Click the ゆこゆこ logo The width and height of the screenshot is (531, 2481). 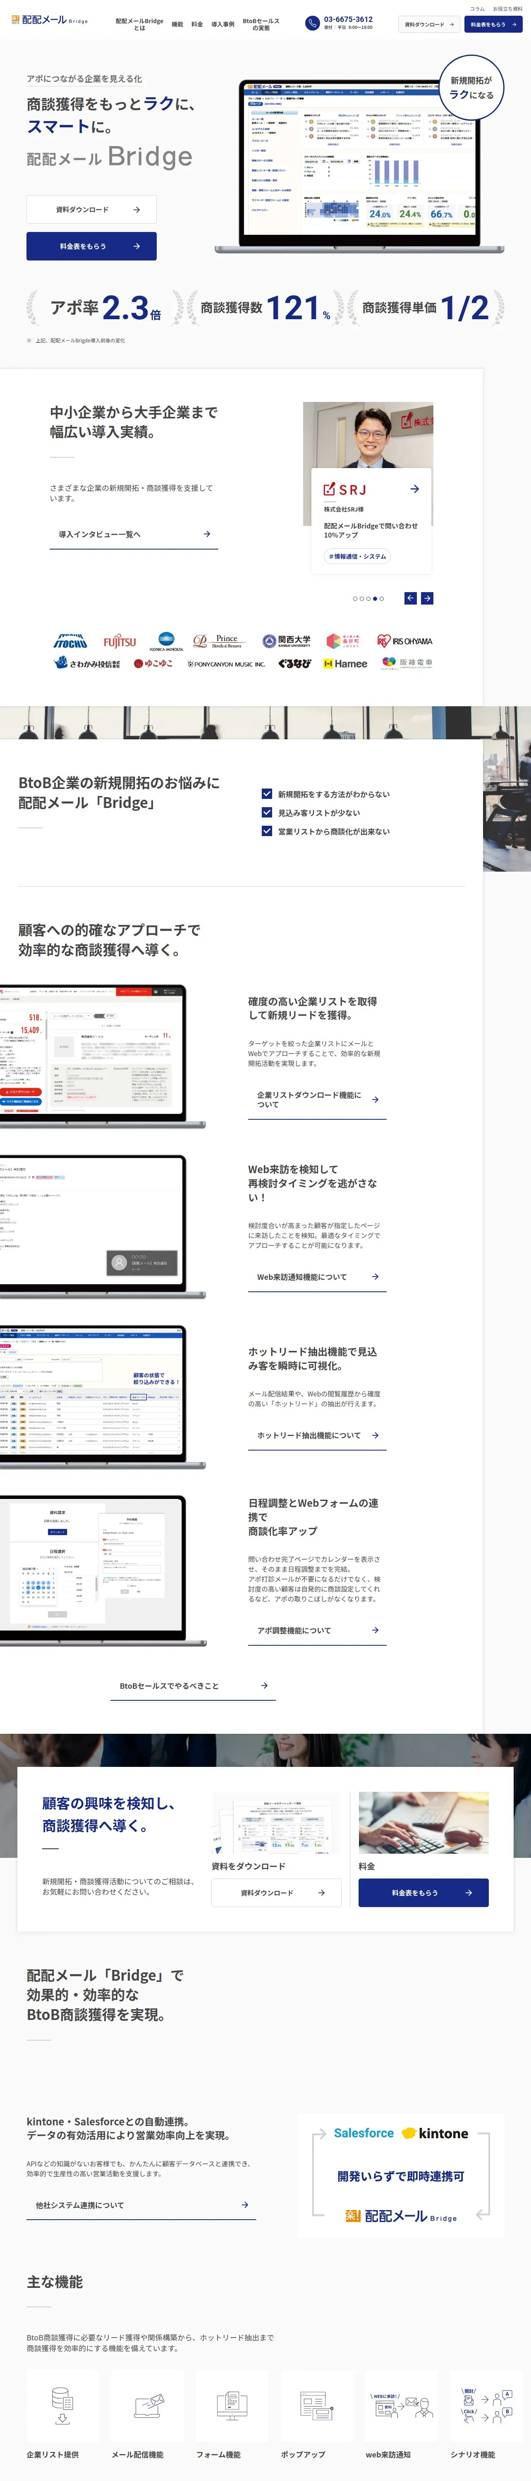(x=153, y=664)
